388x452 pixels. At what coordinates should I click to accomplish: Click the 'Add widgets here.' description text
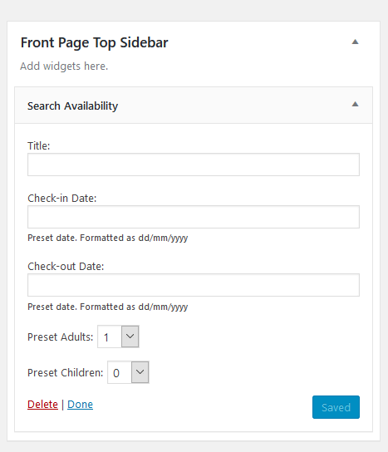pyautogui.click(x=64, y=66)
